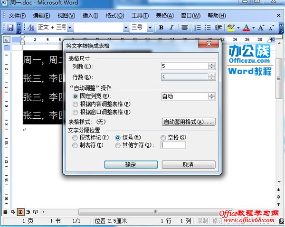
Task: Click the 其他字符 text box
Action: (x=173, y=145)
